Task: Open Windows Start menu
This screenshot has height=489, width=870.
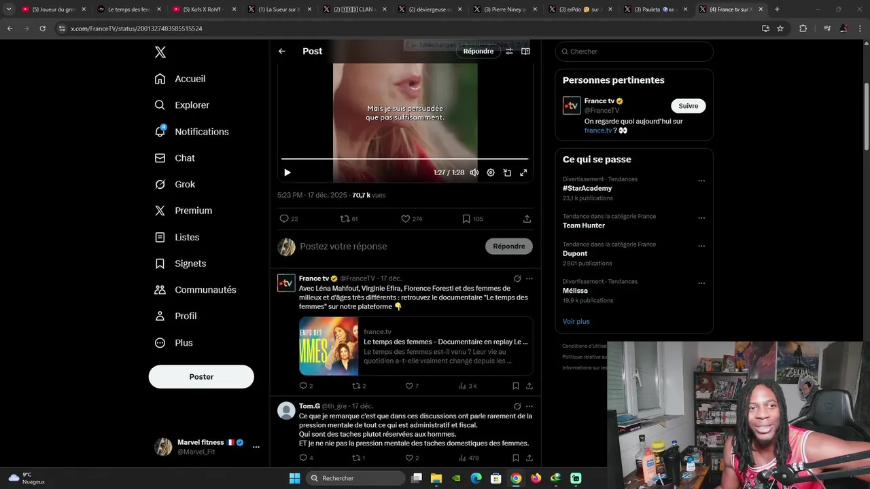Action: click(294, 478)
